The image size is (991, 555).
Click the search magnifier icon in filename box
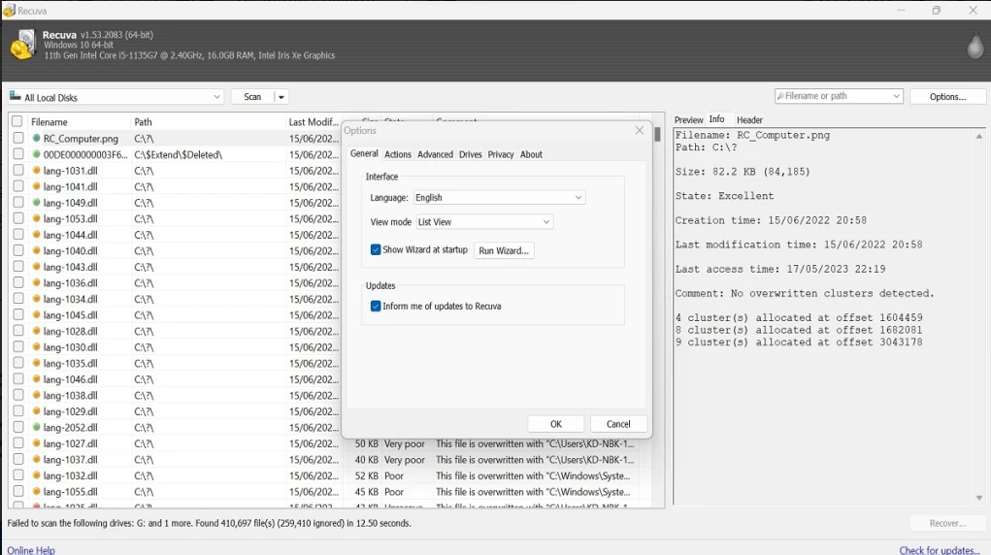780,96
